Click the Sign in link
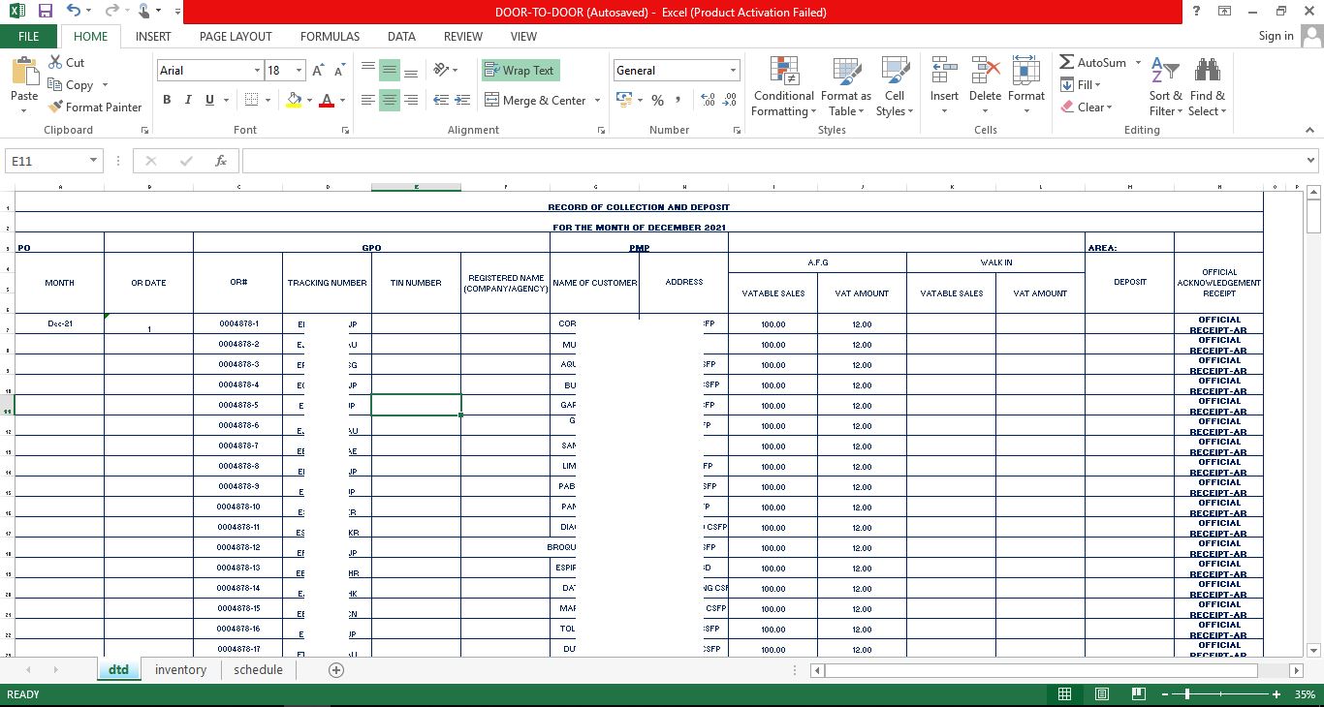Screen dimensions: 1324x707 pos(1276,36)
